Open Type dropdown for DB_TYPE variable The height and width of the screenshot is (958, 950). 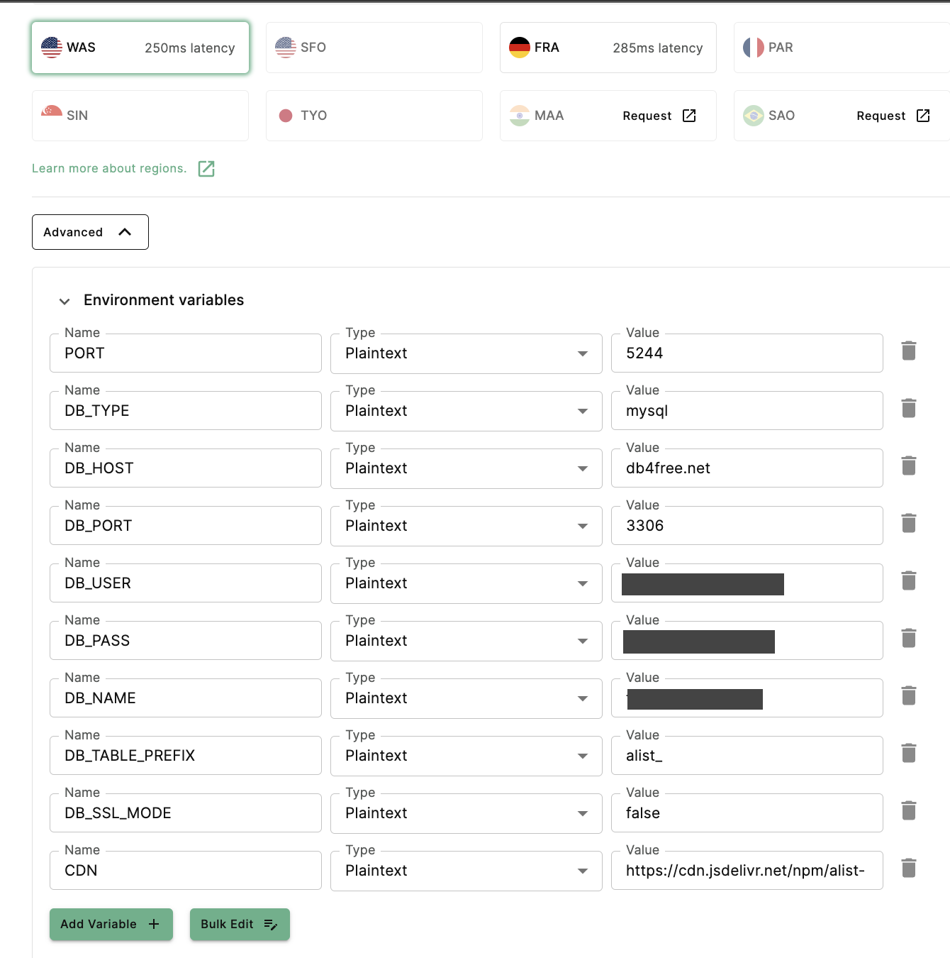(x=466, y=411)
